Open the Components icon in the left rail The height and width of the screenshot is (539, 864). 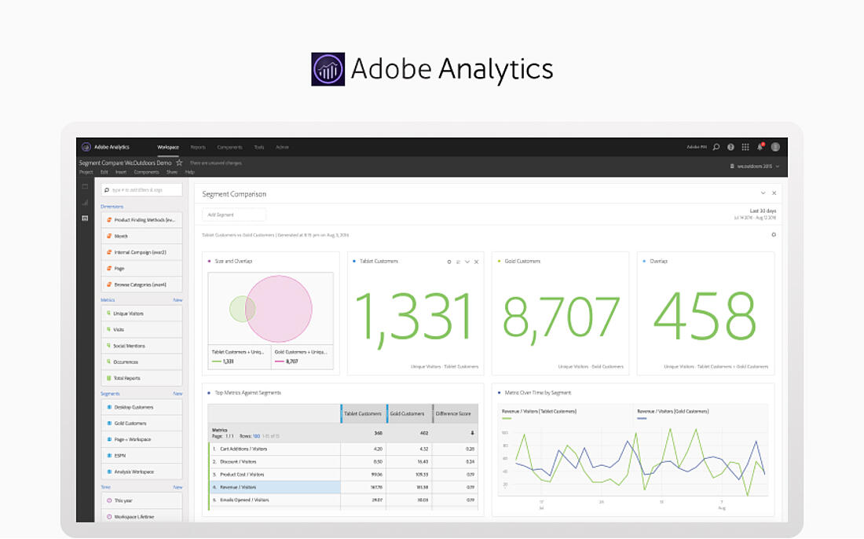[85, 218]
